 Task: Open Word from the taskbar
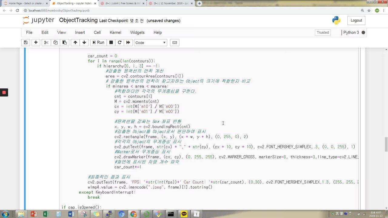pos(71,214)
